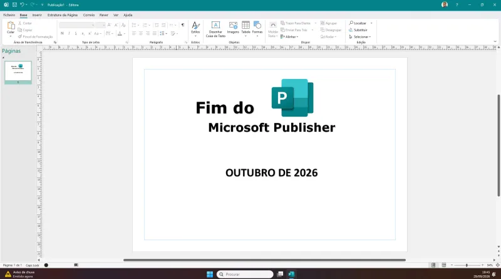Open the Formas shapes gallery
The height and width of the screenshot is (279, 501).
pyautogui.click(x=257, y=29)
